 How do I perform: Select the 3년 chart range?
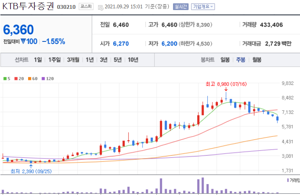click(103, 59)
